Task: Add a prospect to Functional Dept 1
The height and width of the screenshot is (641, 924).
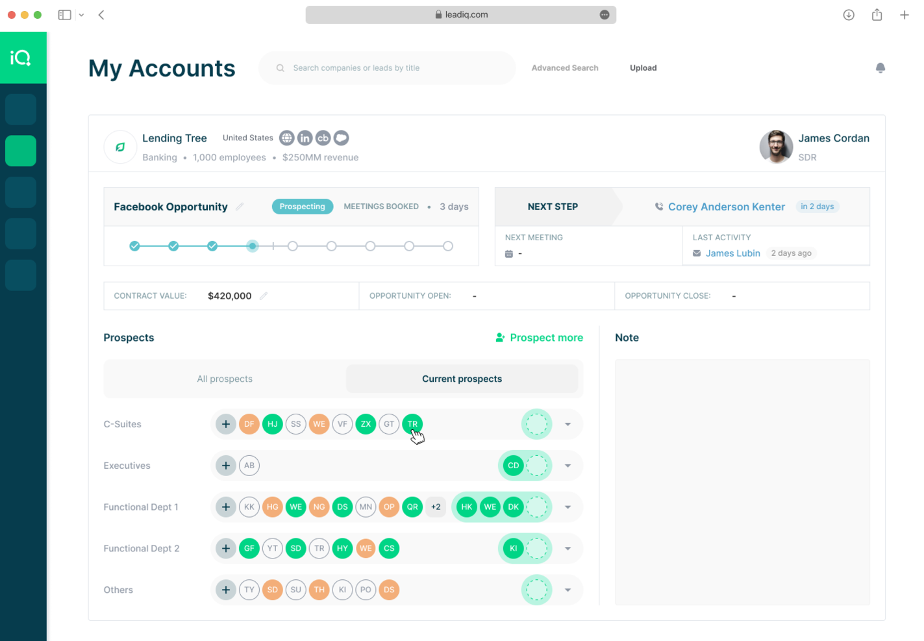Action: (x=226, y=507)
